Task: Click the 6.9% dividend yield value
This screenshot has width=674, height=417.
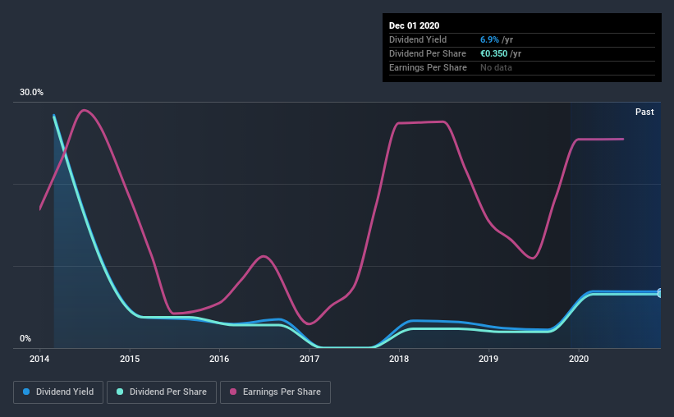Action: pos(489,39)
